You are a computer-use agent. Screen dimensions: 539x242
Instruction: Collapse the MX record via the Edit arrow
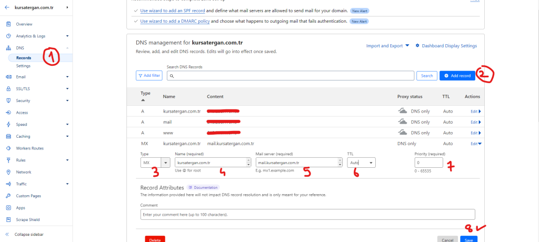[x=476, y=144]
